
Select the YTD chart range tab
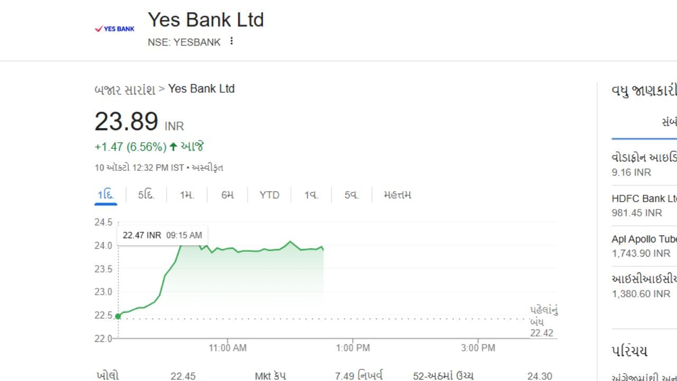269,195
